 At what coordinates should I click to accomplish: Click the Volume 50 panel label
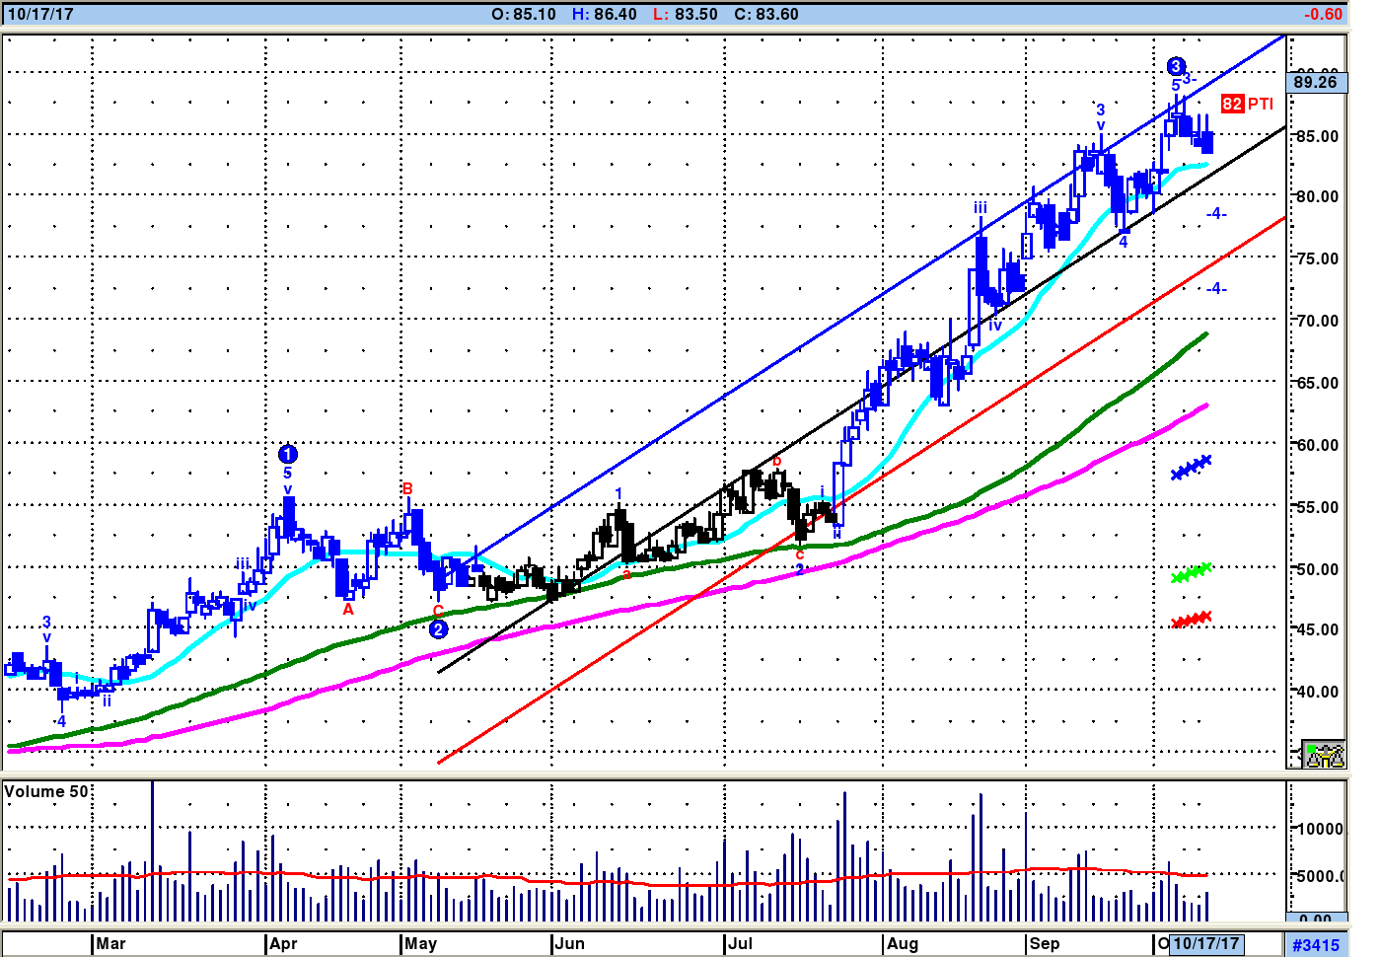46,791
